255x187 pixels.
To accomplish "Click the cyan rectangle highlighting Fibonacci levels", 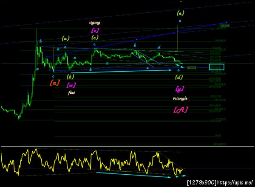I will coord(217,67).
